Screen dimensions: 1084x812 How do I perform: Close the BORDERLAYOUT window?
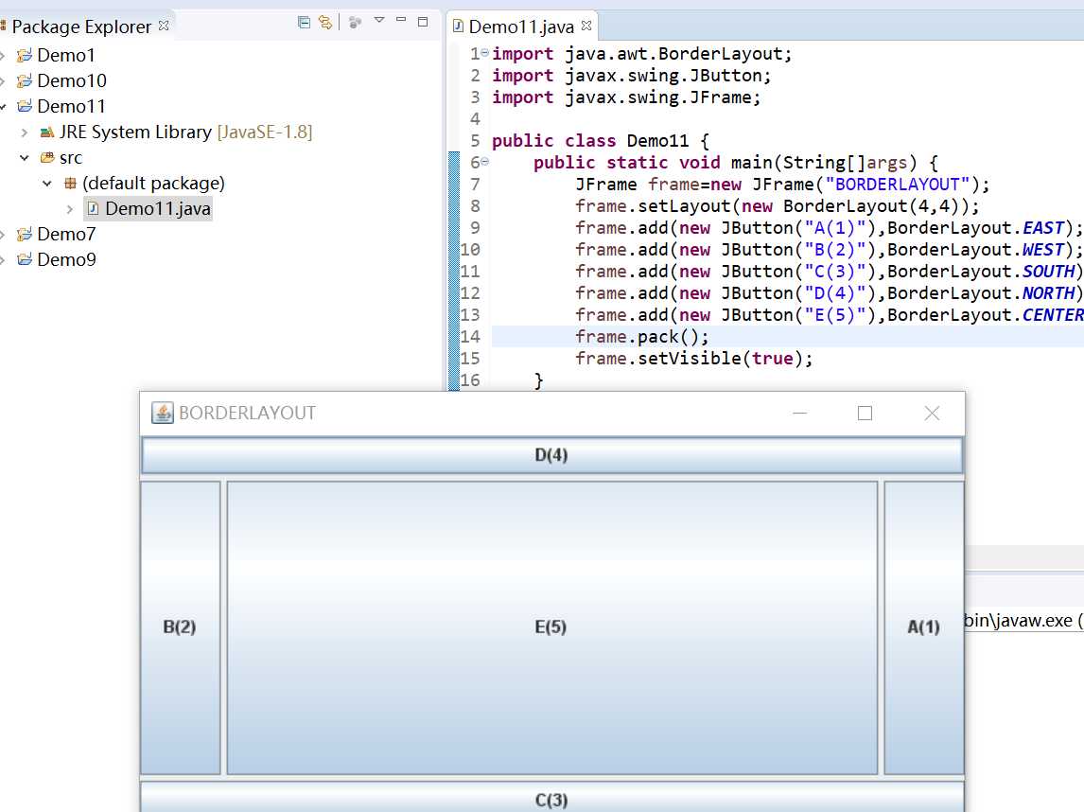point(932,413)
